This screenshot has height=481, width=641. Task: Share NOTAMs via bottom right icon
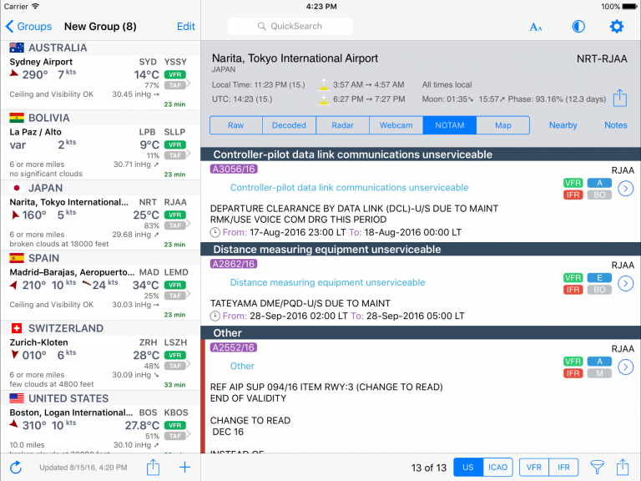point(623,467)
